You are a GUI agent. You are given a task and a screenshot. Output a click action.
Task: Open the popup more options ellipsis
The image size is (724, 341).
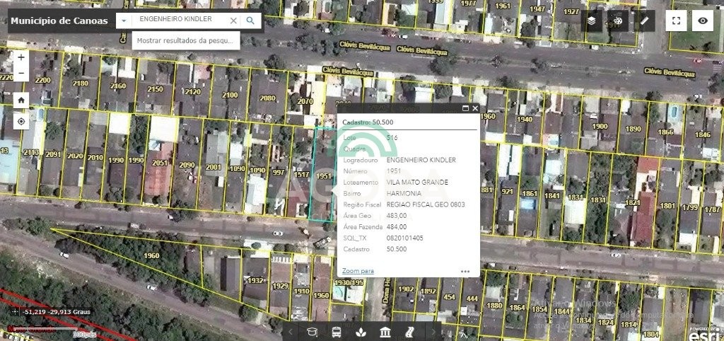click(x=465, y=271)
